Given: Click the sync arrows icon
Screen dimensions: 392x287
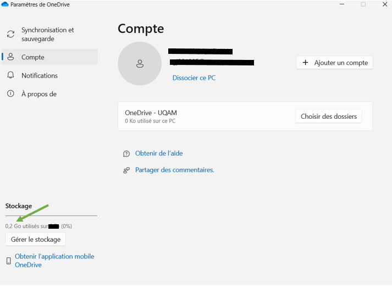Looking at the screenshot, I should point(10,34).
